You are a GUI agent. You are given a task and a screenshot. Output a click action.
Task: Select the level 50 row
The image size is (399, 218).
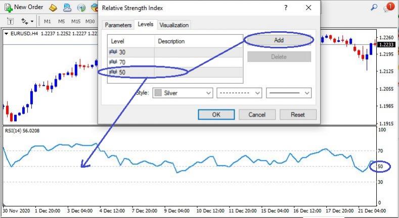pos(175,72)
